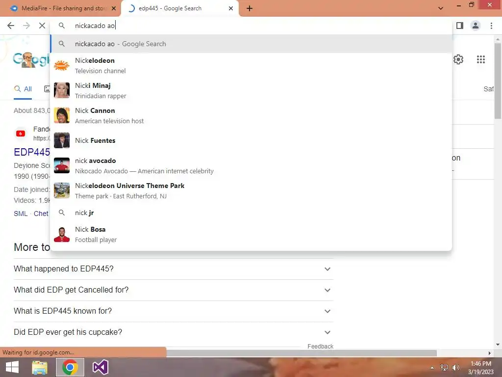Open the Chet related link
502x377 pixels.
[41, 214]
